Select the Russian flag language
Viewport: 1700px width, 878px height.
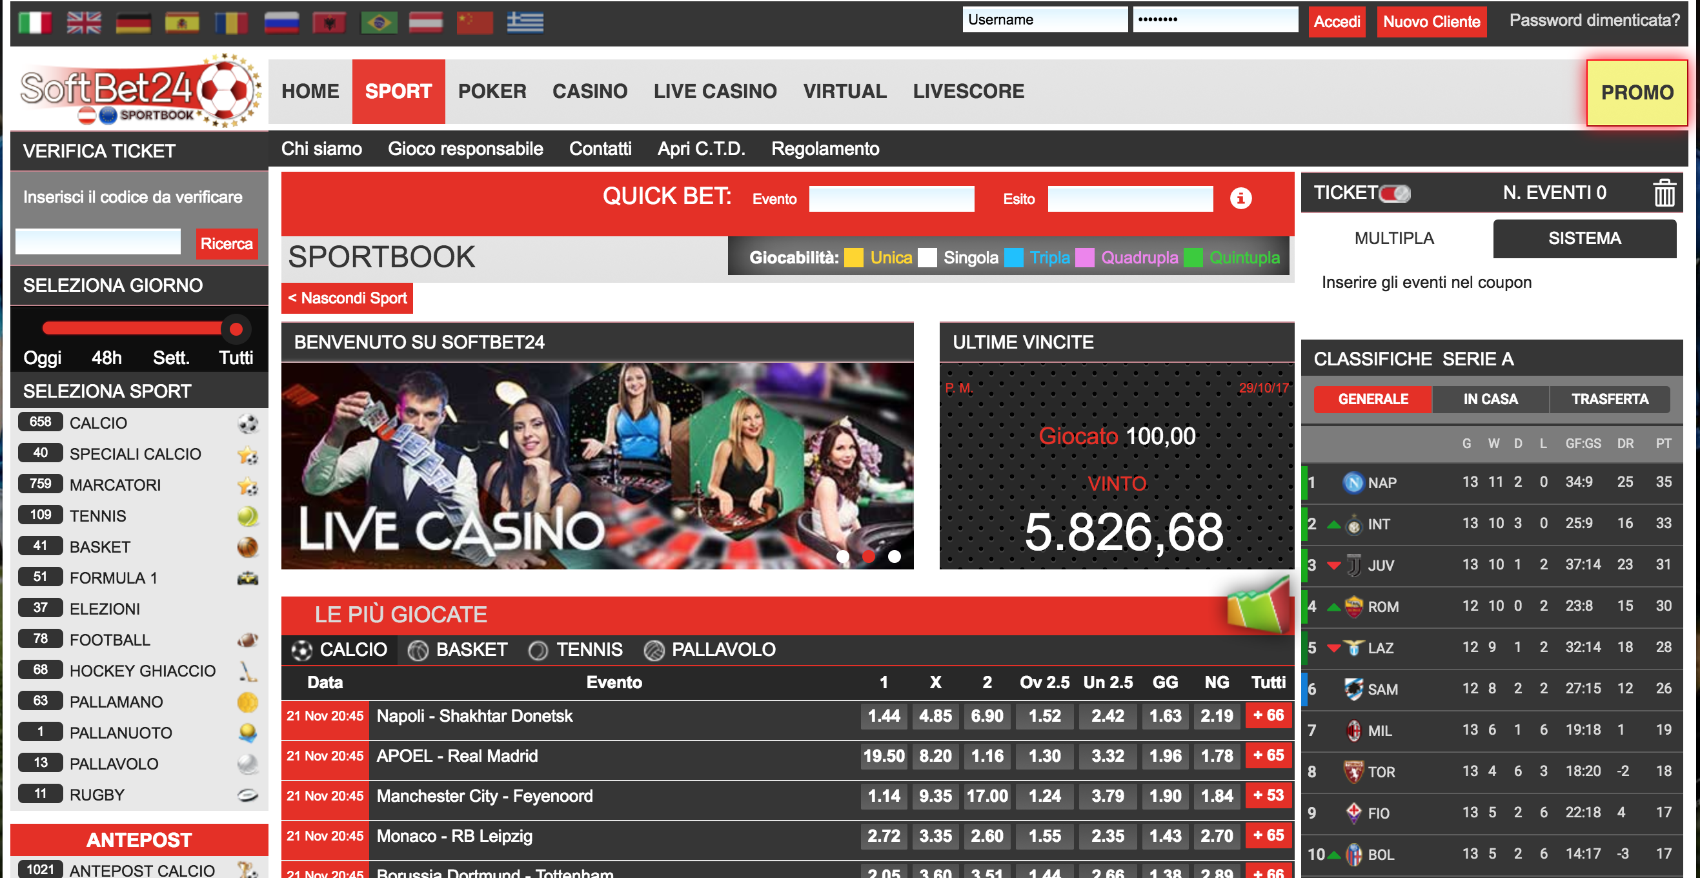pyautogui.click(x=281, y=23)
